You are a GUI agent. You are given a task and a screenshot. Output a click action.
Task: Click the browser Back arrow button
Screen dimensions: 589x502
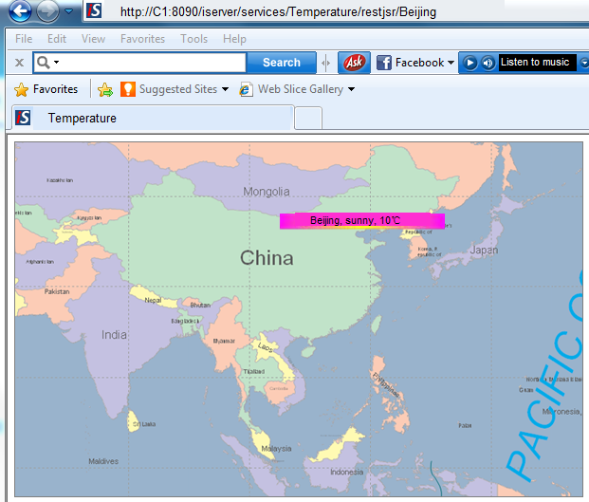[19, 11]
